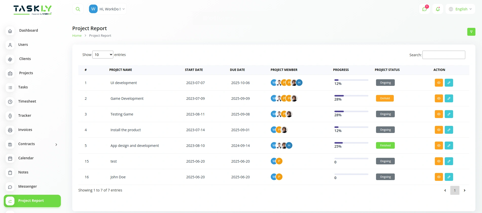Click the next page arrow
The image size is (482, 213).
point(465,190)
